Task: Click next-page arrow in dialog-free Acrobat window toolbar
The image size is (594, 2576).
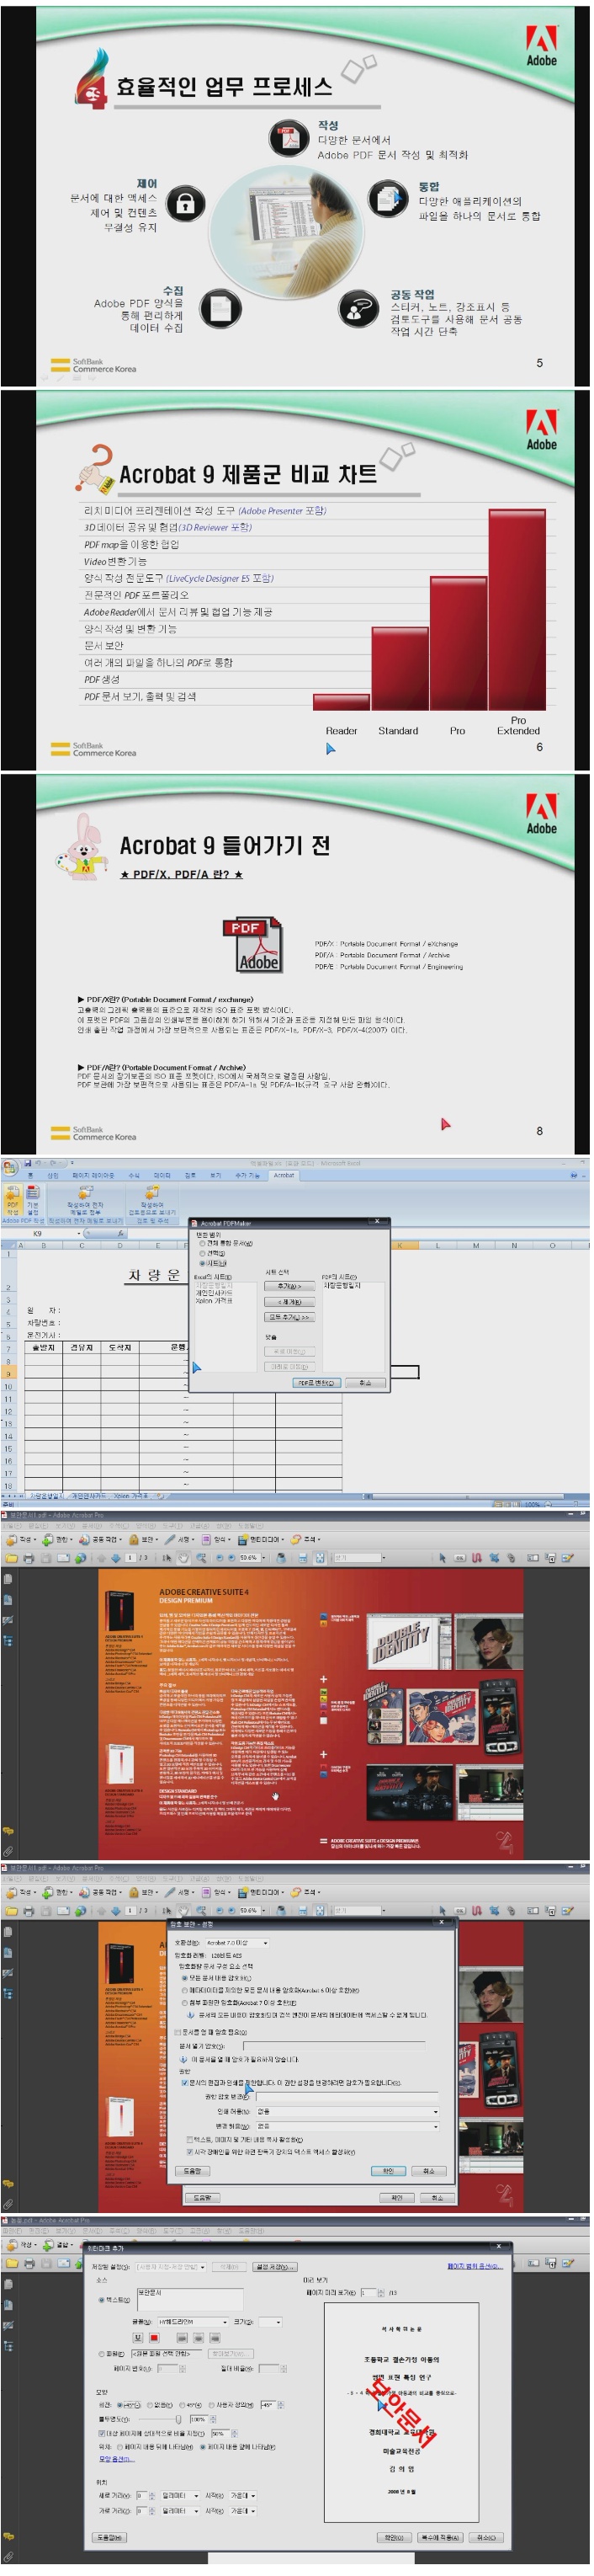Action: point(116,1558)
